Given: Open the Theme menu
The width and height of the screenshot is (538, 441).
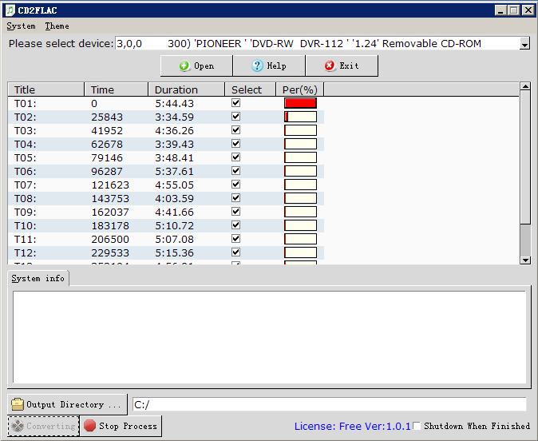Looking at the screenshot, I should pyautogui.click(x=57, y=26).
